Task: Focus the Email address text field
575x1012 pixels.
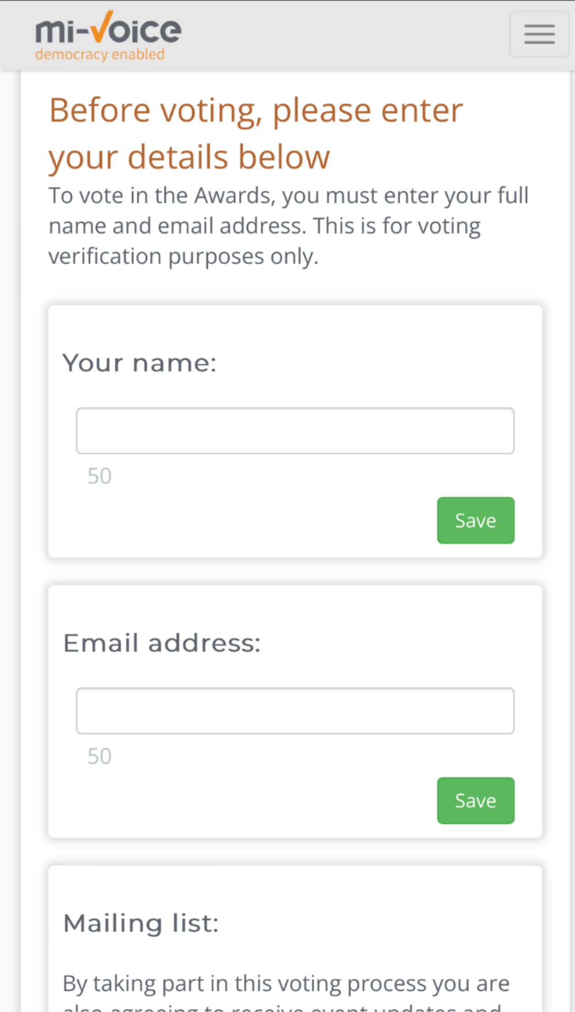Action: [295, 711]
